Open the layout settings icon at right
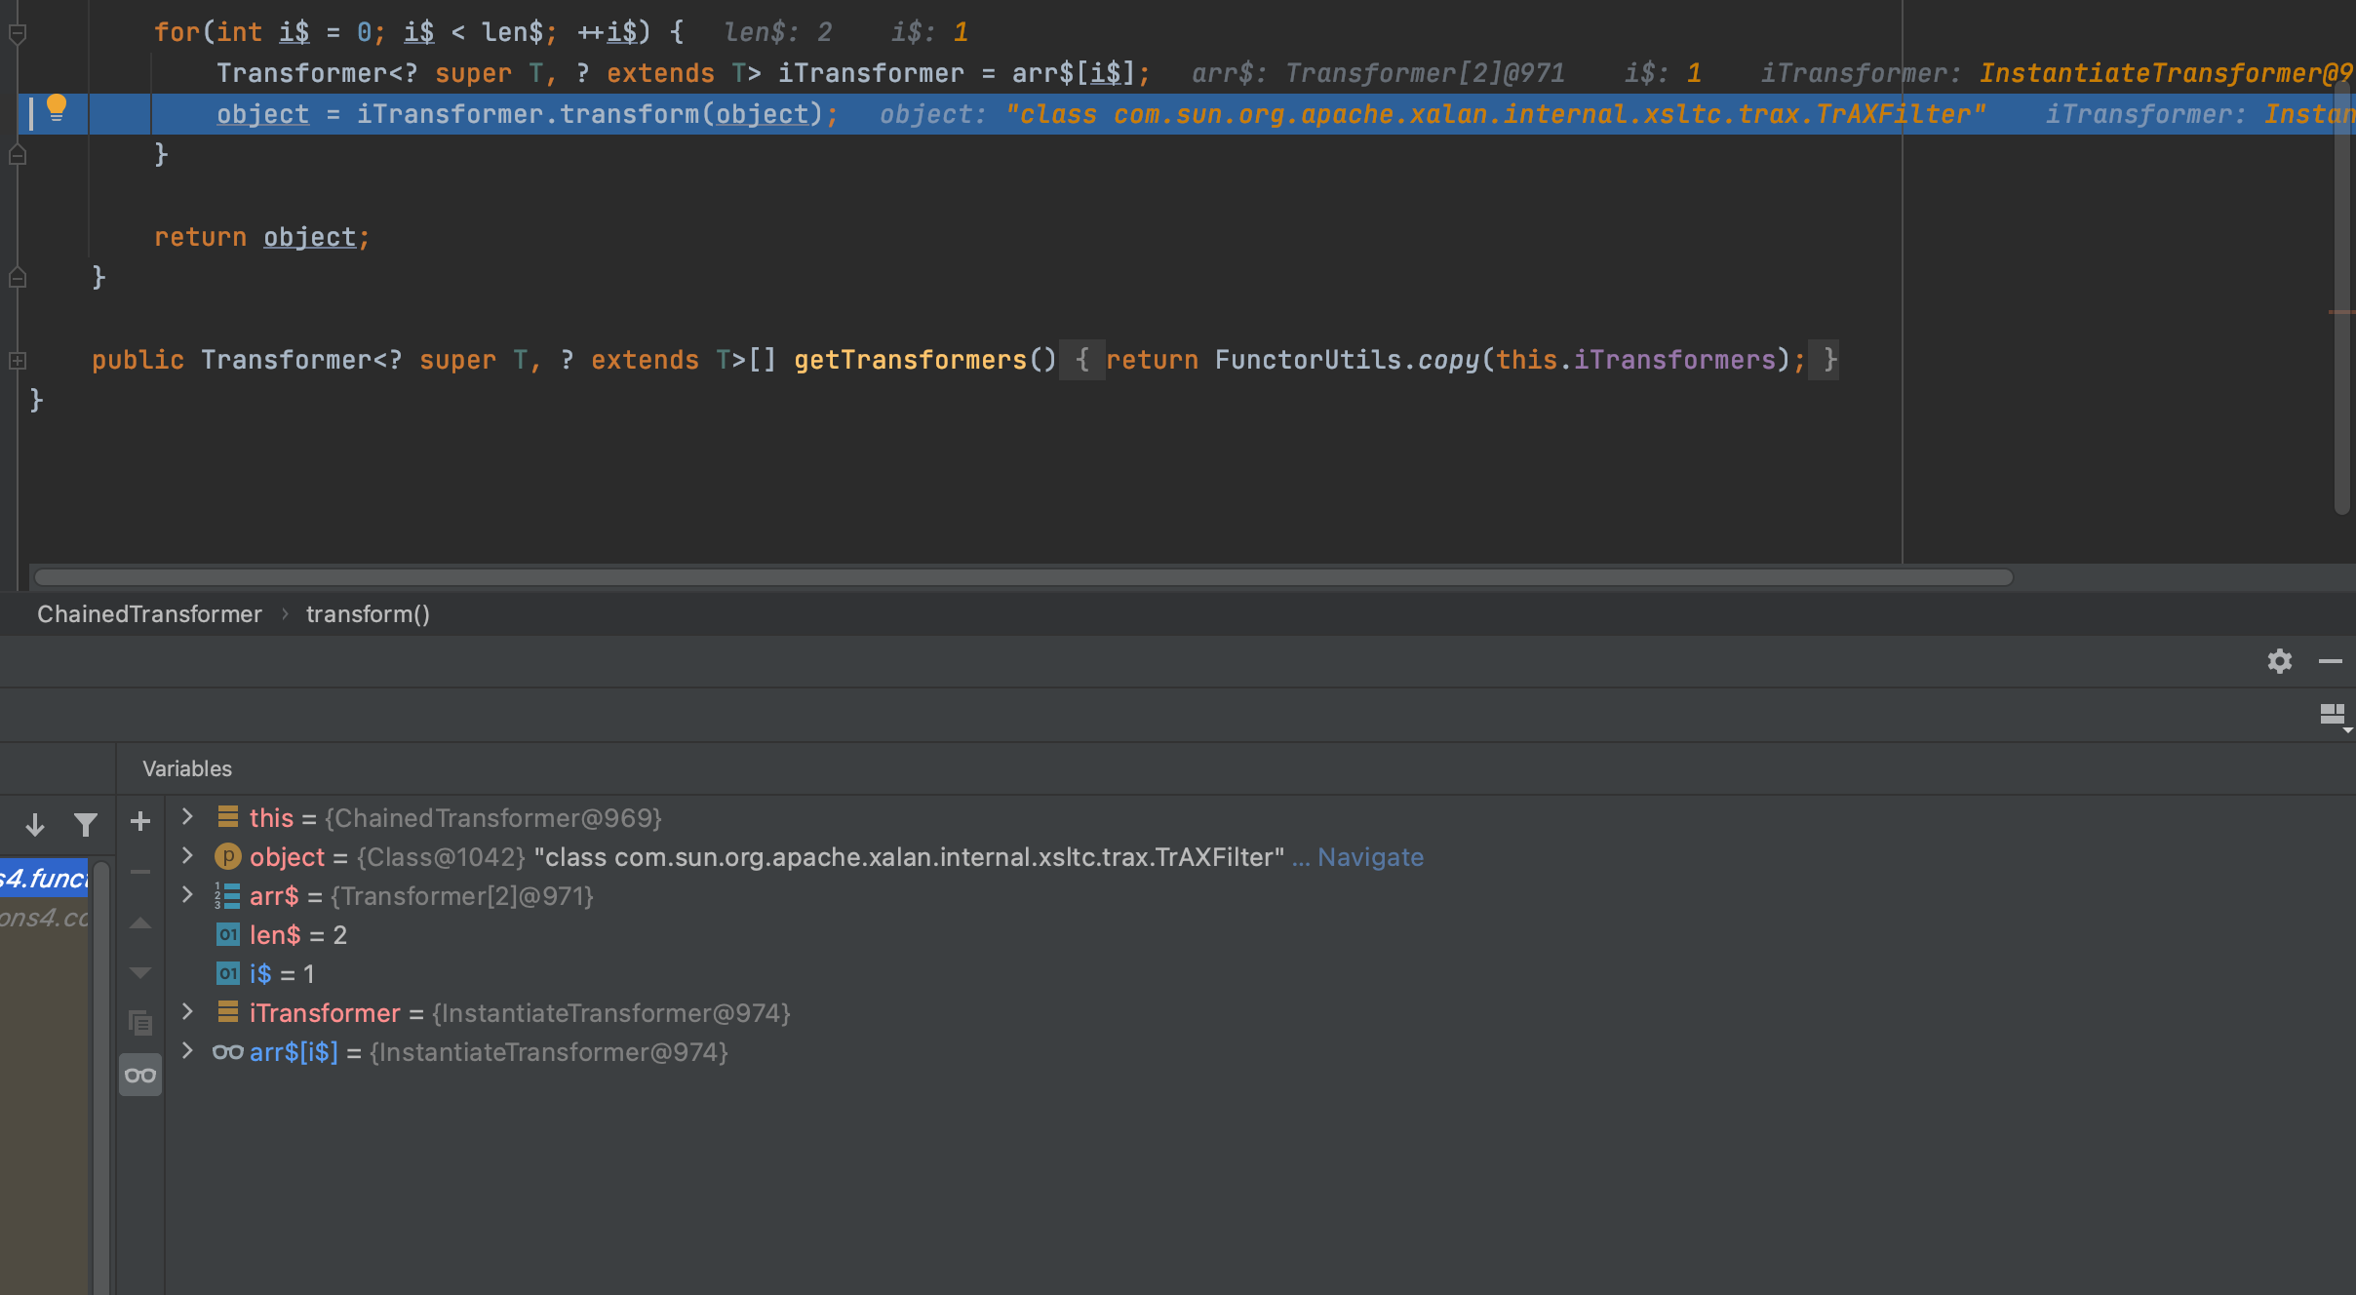2356x1295 pixels. pos(2334,717)
